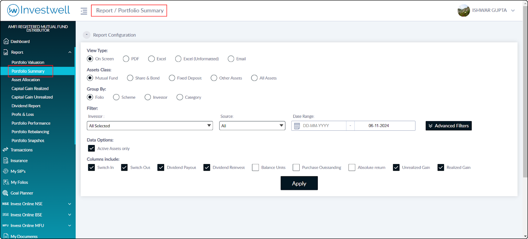Expand Invest Online BSE chevron
Screen dimensions: 528x239
click(x=70, y=215)
